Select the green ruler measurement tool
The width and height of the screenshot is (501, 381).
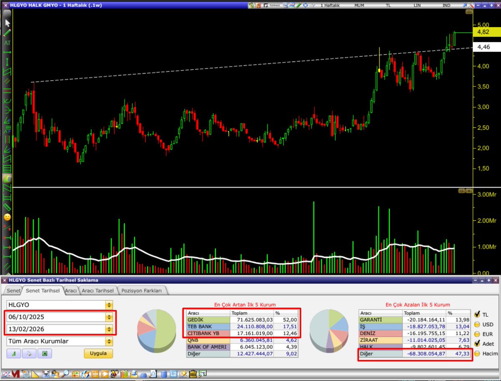pyautogui.click(x=7, y=207)
